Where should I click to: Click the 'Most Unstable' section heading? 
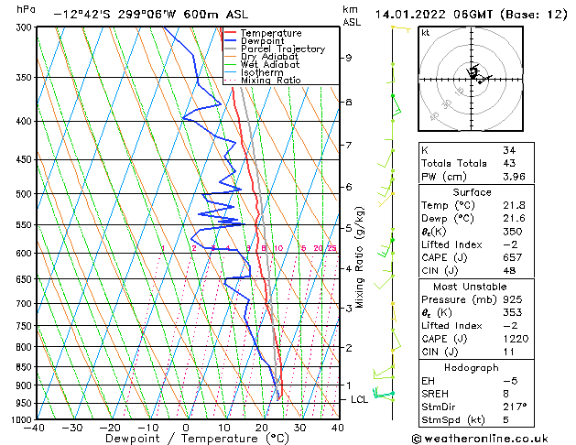click(x=470, y=287)
